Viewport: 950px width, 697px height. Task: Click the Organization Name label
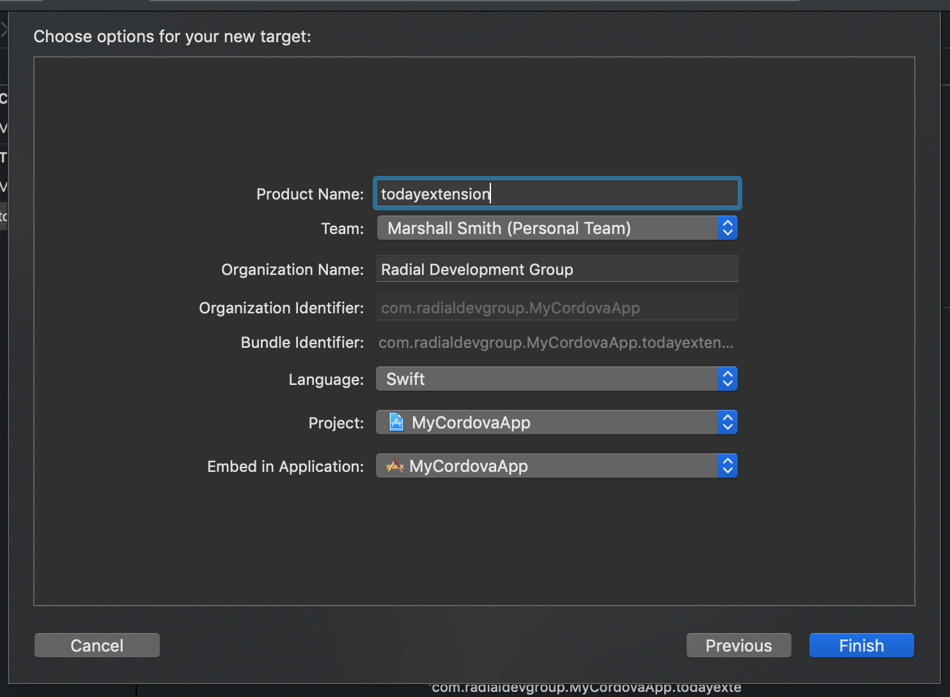pos(292,270)
